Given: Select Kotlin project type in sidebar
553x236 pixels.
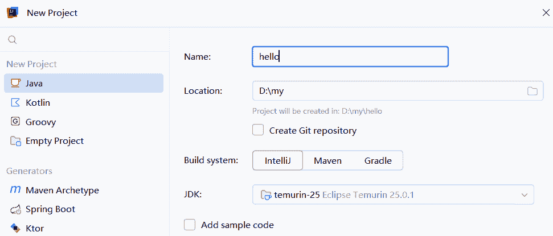Looking at the screenshot, I should pos(38,103).
